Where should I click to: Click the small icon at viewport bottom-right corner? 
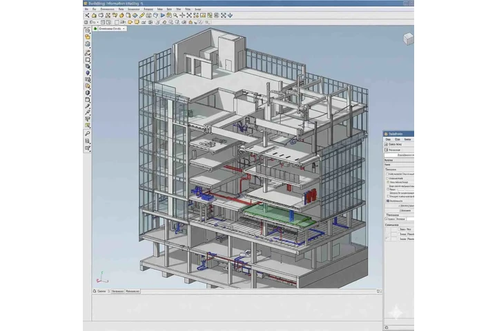click(379, 291)
